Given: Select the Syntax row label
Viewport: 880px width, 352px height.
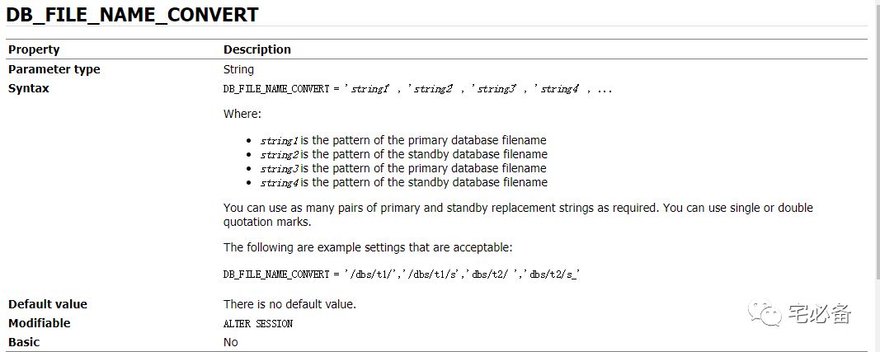Looking at the screenshot, I should click(x=29, y=89).
